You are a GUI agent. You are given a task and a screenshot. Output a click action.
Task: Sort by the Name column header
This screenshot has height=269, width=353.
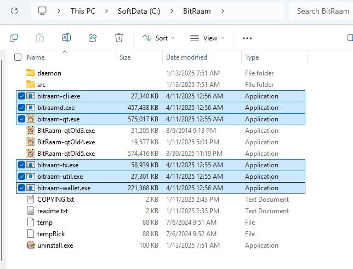tap(36, 57)
